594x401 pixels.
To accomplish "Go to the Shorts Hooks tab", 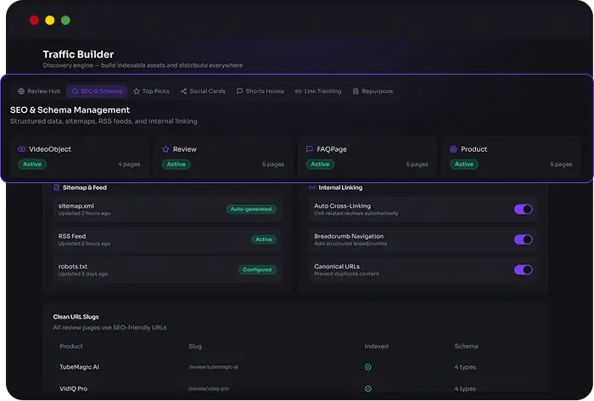I will pyautogui.click(x=260, y=92).
